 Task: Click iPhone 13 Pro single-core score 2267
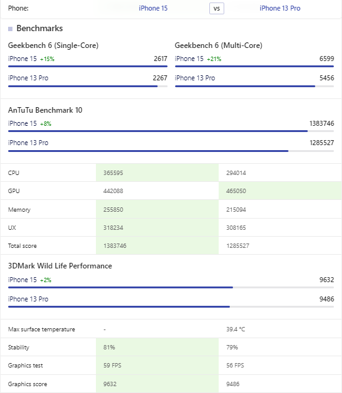[x=160, y=78]
